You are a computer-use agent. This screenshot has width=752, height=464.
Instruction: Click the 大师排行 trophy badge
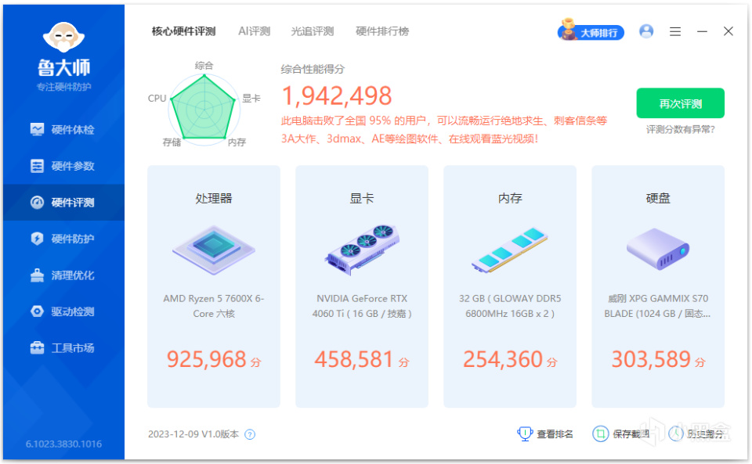(x=591, y=31)
